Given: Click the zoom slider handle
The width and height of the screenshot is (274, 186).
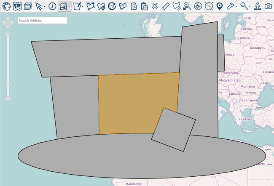Looking at the screenshot, I should (x=8, y=83).
